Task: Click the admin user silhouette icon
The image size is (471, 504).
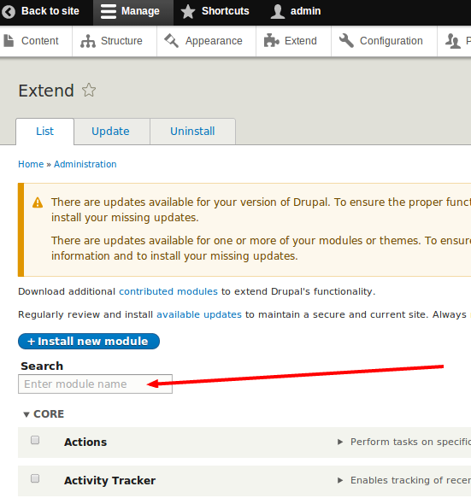Action: coord(278,12)
